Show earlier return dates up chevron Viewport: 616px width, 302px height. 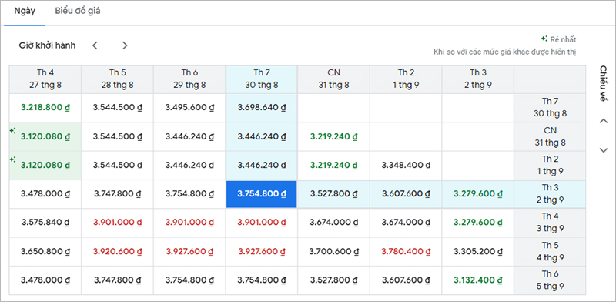604,121
